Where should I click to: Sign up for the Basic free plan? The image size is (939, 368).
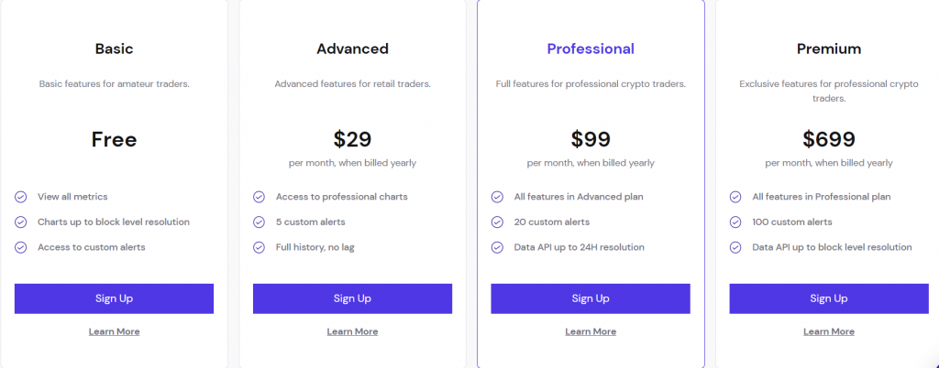click(114, 298)
